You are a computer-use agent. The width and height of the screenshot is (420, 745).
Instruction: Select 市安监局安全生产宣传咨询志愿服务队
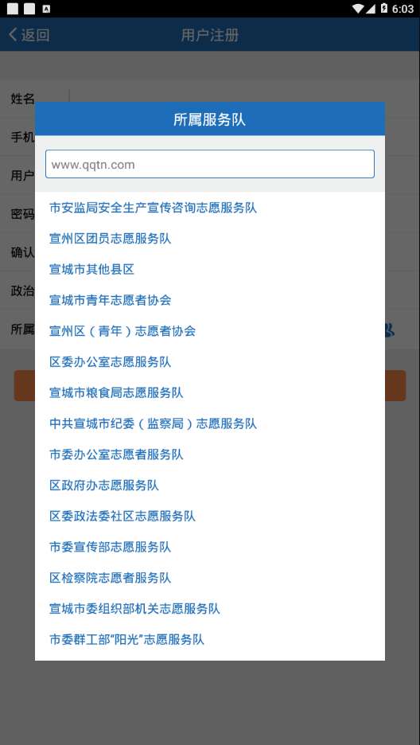[x=210, y=208]
